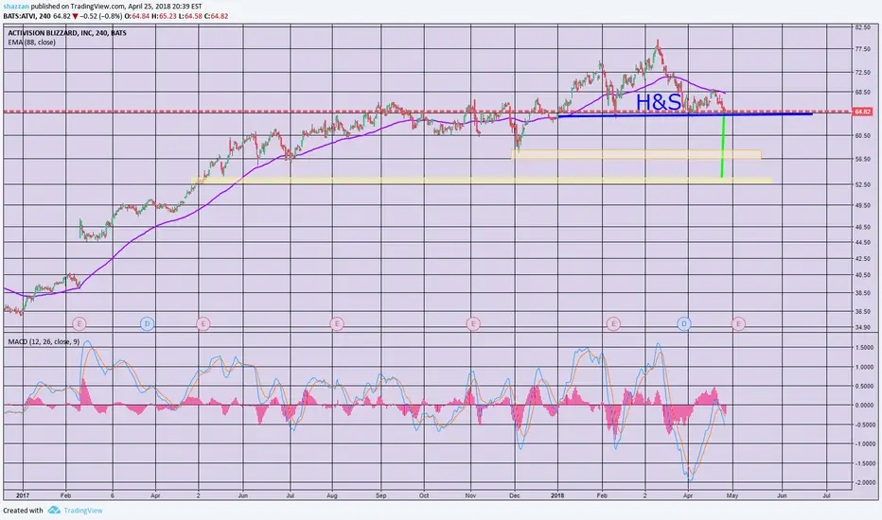Click the -1.5000 MACD axis label
Image resolution: width=882 pixels, height=520 pixels.
pyautogui.click(x=863, y=464)
